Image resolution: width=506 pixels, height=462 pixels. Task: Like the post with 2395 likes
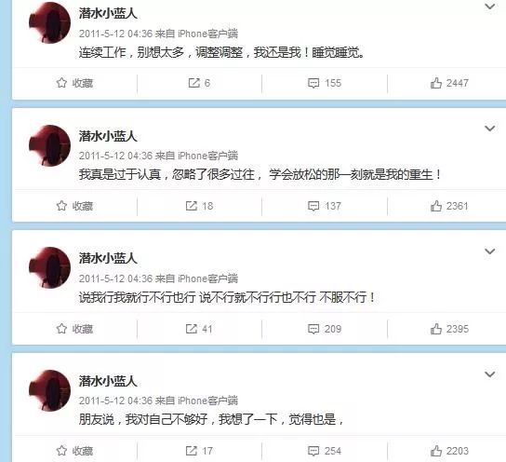click(449, 329)
